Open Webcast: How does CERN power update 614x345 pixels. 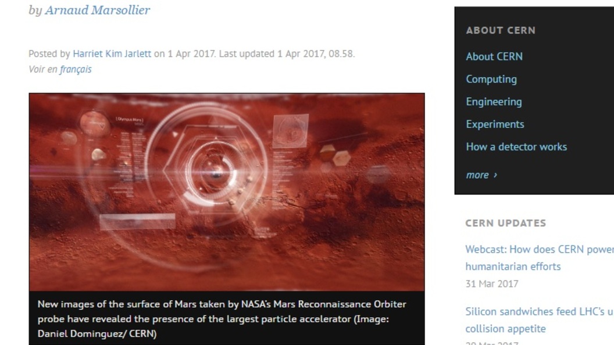pyautogui.click(x=540, y=258)
